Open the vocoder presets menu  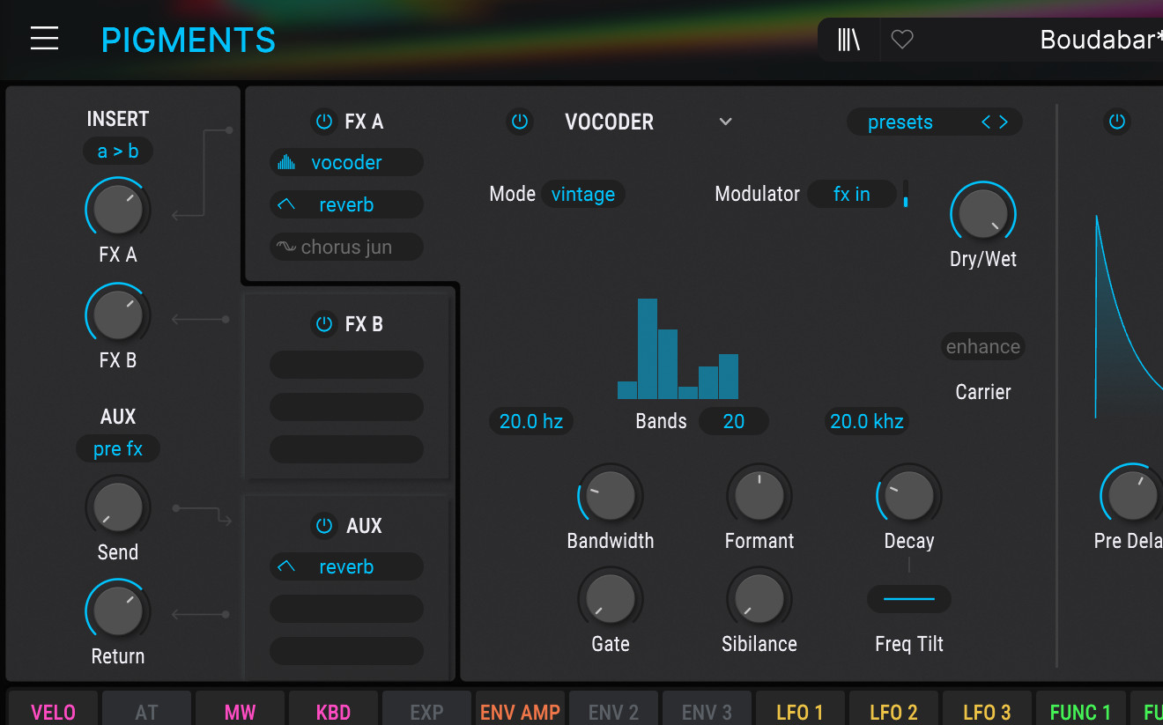pyautogui.click(x=900, y=122)
